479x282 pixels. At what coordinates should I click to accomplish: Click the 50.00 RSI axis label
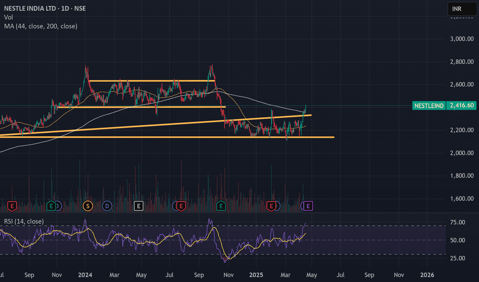pos(457,240)
